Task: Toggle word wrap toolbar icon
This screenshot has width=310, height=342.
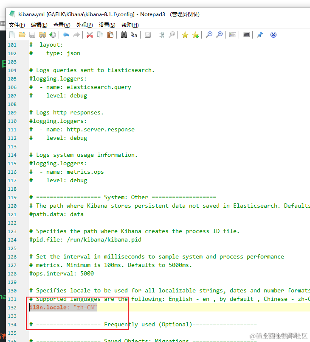Action: click(147, 35)
